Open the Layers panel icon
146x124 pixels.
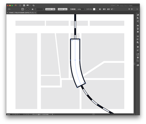[x=138, y=58]
